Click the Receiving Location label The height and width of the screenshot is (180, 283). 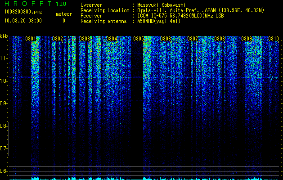coord(105,10)
